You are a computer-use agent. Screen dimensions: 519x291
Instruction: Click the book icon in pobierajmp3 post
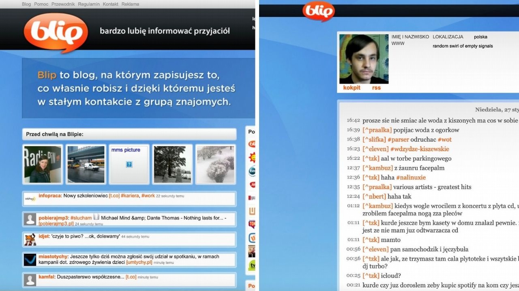coord(97,217)
